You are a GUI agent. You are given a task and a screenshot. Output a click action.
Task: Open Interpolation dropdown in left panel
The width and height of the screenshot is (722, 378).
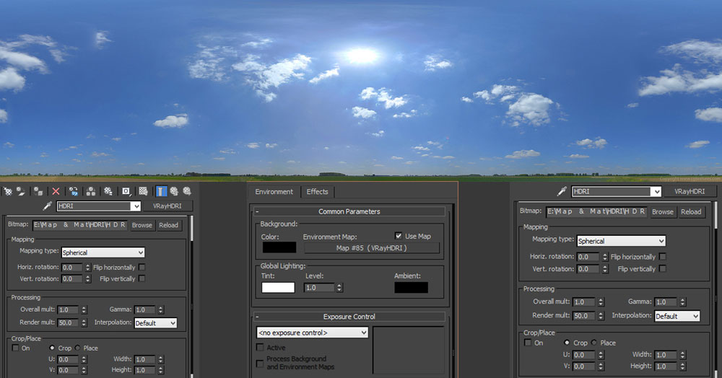[155, 323]
